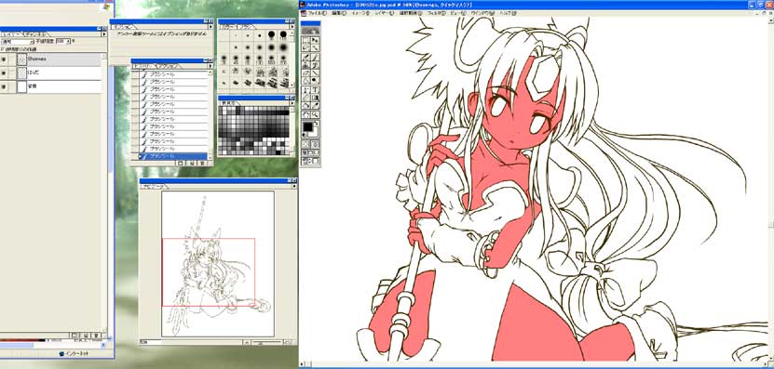Click the swap foreground/background colors arrow
The width and height of the screenshot is (774, 369).
click(x=317, y=124)
